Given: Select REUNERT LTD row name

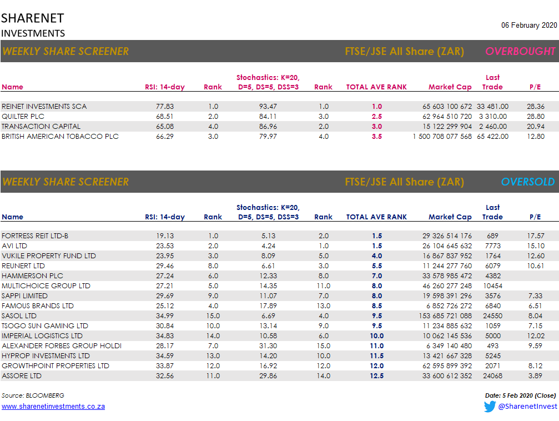Looking at the screenshot, I should tap(23, 266).
